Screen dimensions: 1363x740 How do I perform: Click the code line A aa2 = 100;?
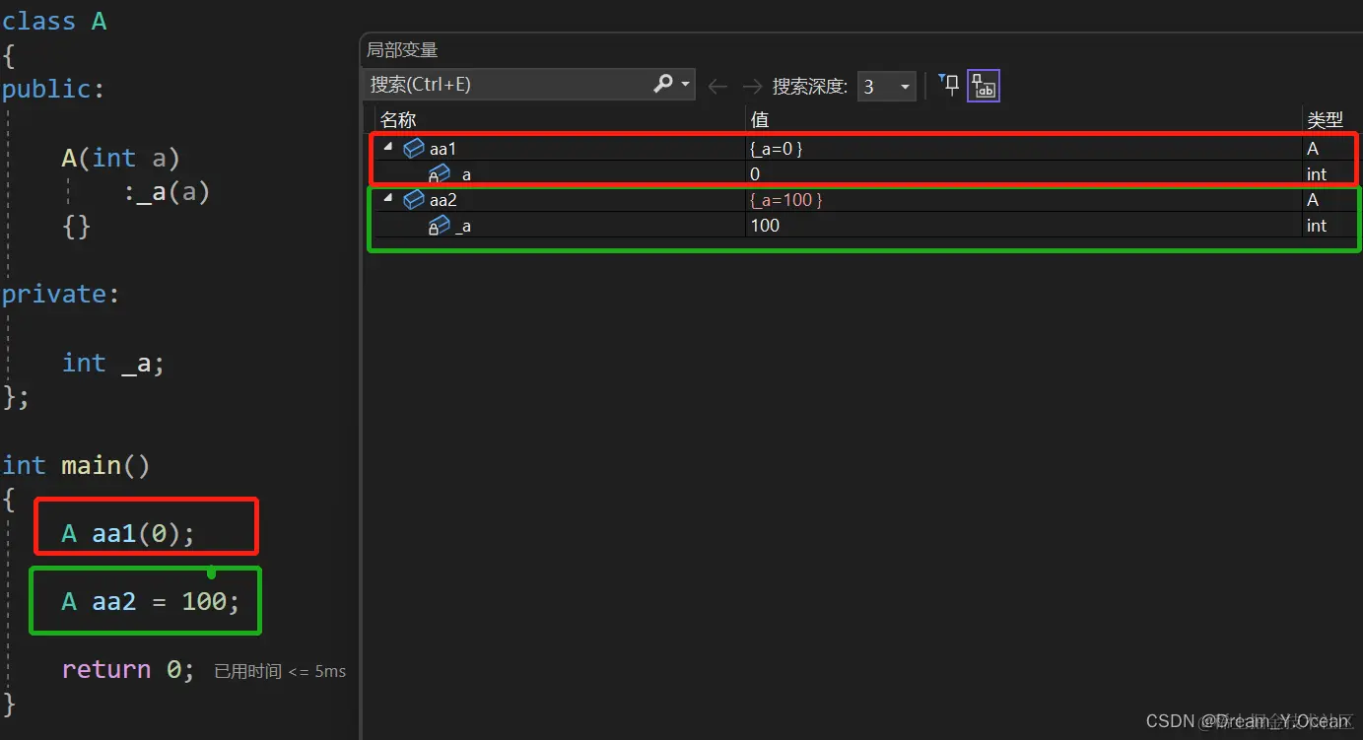150,601
